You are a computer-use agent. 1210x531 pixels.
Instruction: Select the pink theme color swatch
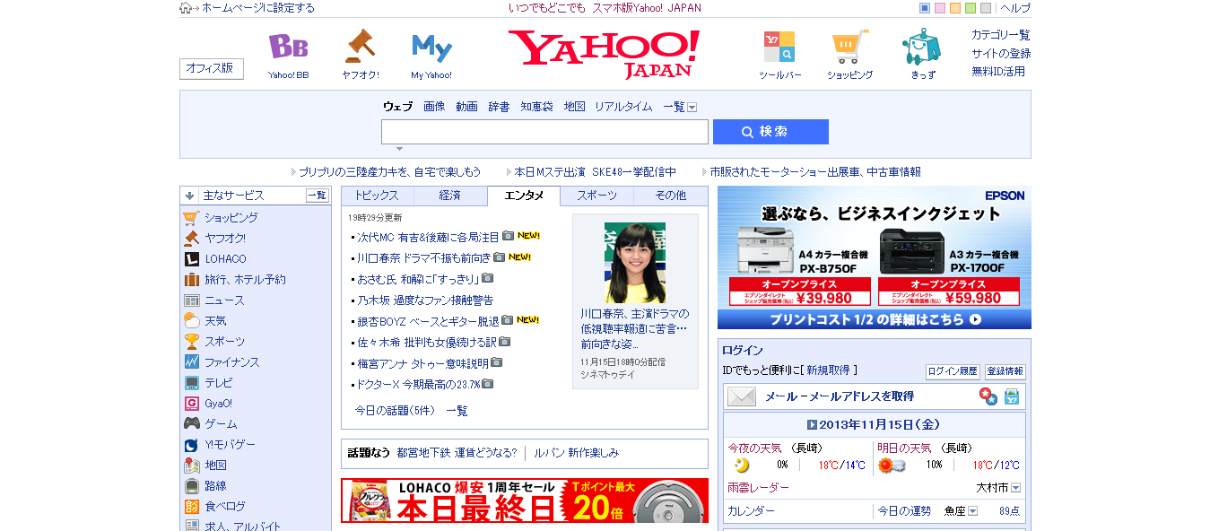coord(940,8)
